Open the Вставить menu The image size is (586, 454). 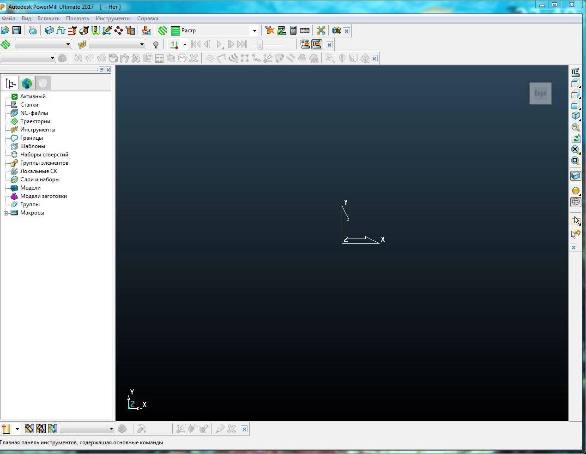48,18
